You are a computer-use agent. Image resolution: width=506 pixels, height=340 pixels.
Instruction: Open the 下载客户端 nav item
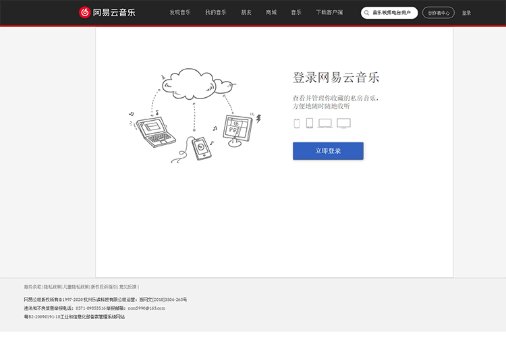(329, 13)
